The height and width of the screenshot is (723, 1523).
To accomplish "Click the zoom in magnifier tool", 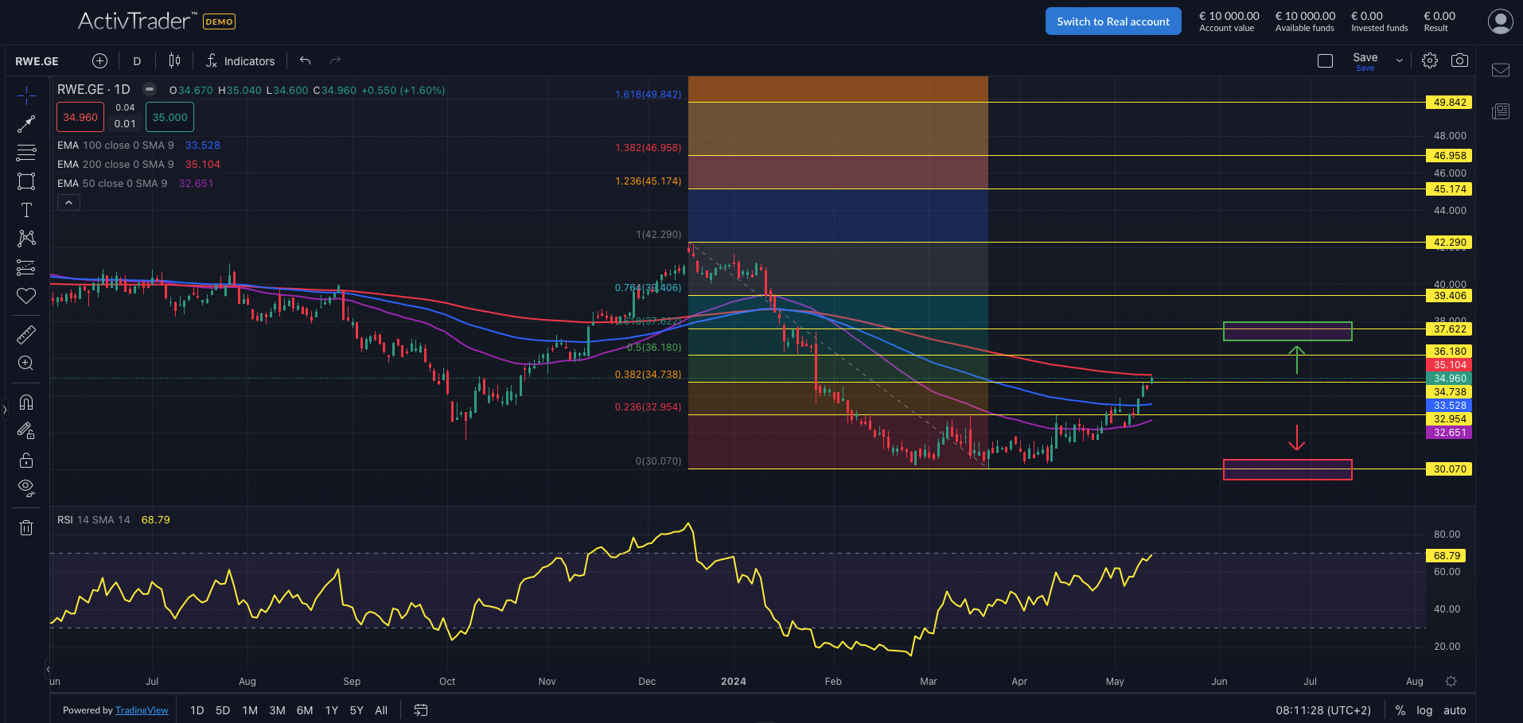I will pos(26,363).
